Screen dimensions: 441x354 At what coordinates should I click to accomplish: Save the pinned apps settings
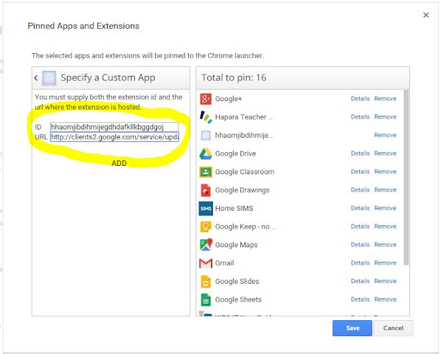tap(352, 328)
